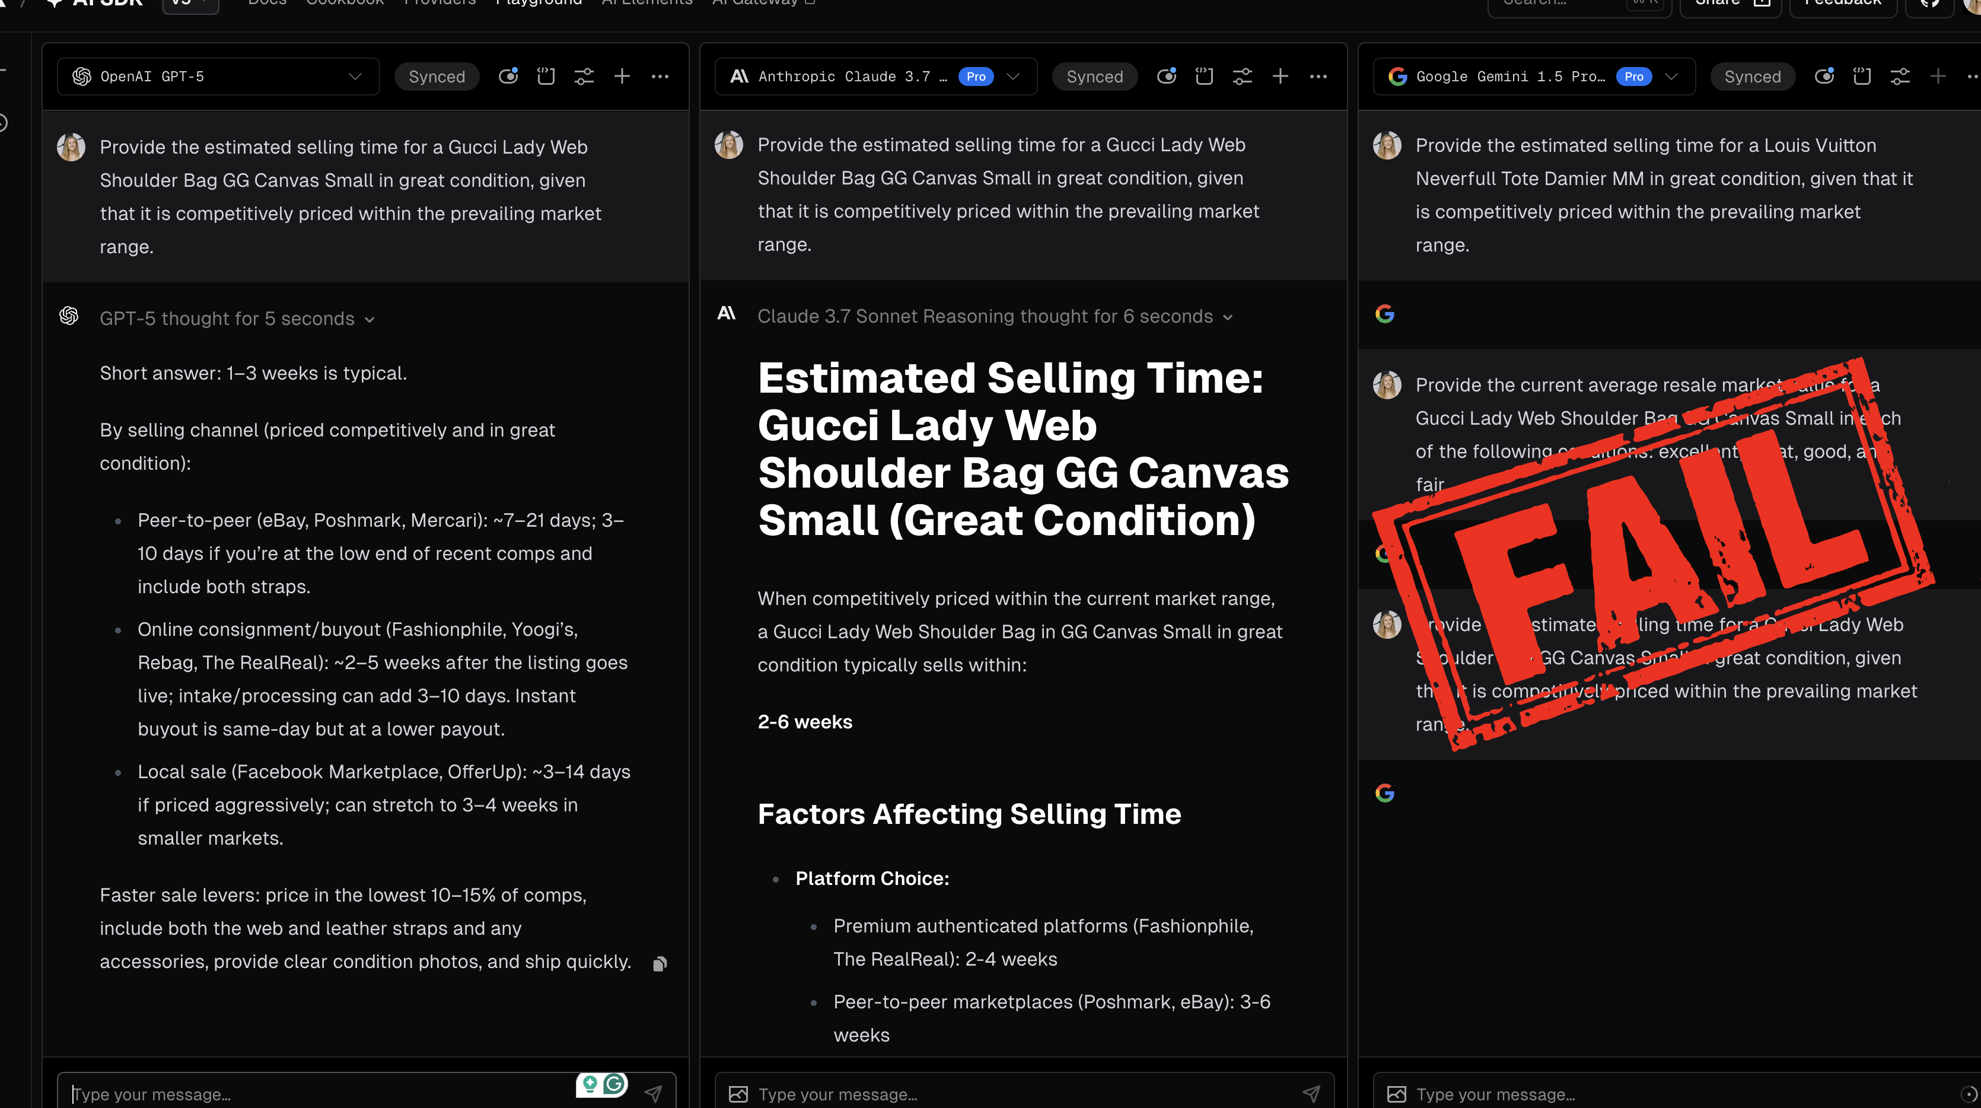
Task: Open the Playground nav tab
Action: point(539,3)
